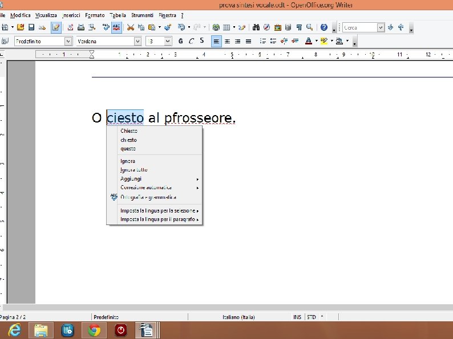
Task: Insert Hyperlink globe icon
Action: pyautogui.click(x=216, y=27)
